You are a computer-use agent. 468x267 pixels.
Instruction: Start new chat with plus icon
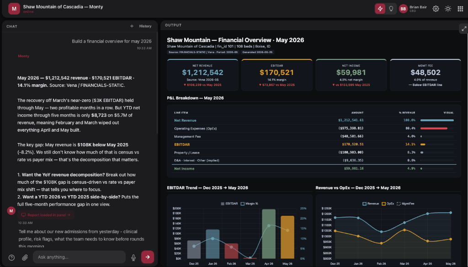(132, 26)
